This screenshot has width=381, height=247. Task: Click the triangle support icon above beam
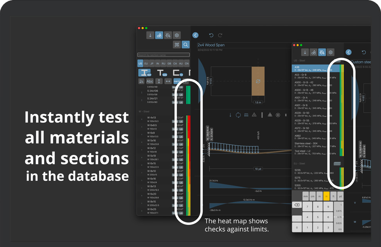tap(254, 115)
